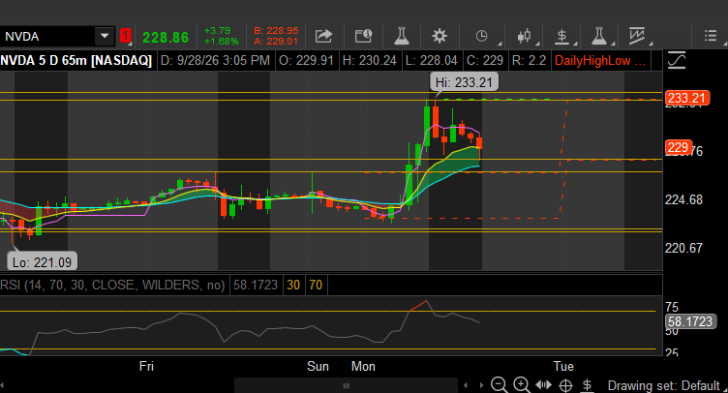Open the drawings and patterns toolbar menu
Viewport: 728px width, 393px height.
point(637,36)
